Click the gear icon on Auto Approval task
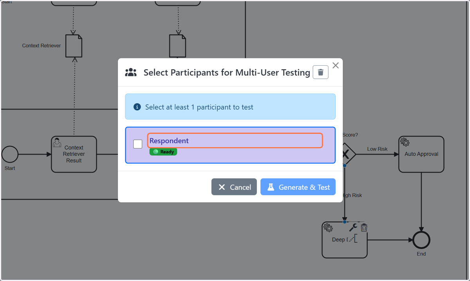 (405, 142)
